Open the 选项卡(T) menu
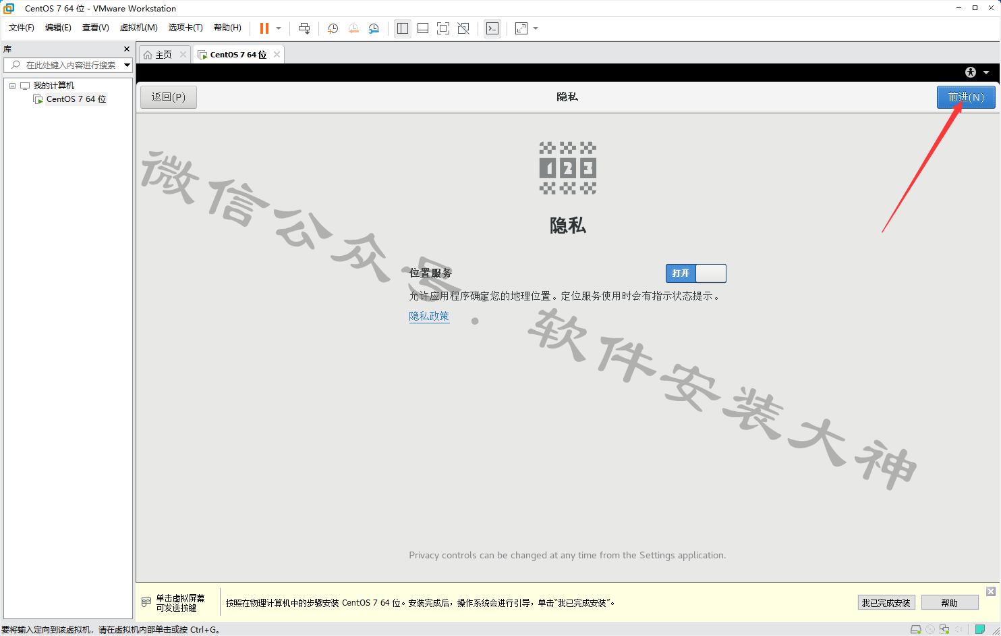The image size is (1001, 636). pos(185,28)
